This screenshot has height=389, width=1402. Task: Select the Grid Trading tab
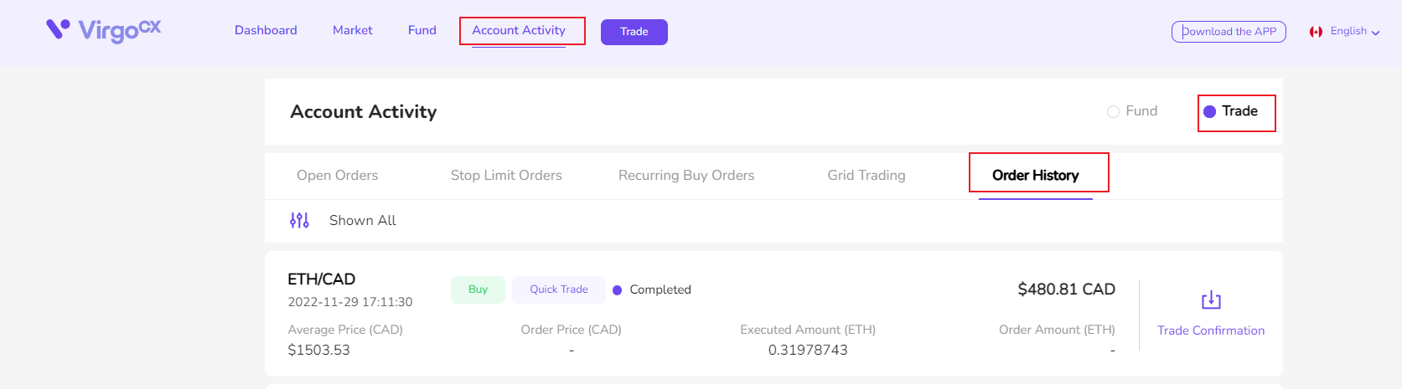867,175
